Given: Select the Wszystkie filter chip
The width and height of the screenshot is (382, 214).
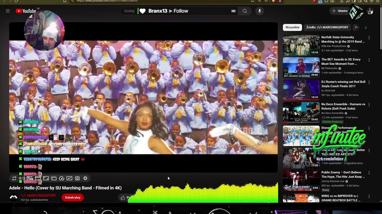Looking at the screenshot, I should [x=292, y=27].
